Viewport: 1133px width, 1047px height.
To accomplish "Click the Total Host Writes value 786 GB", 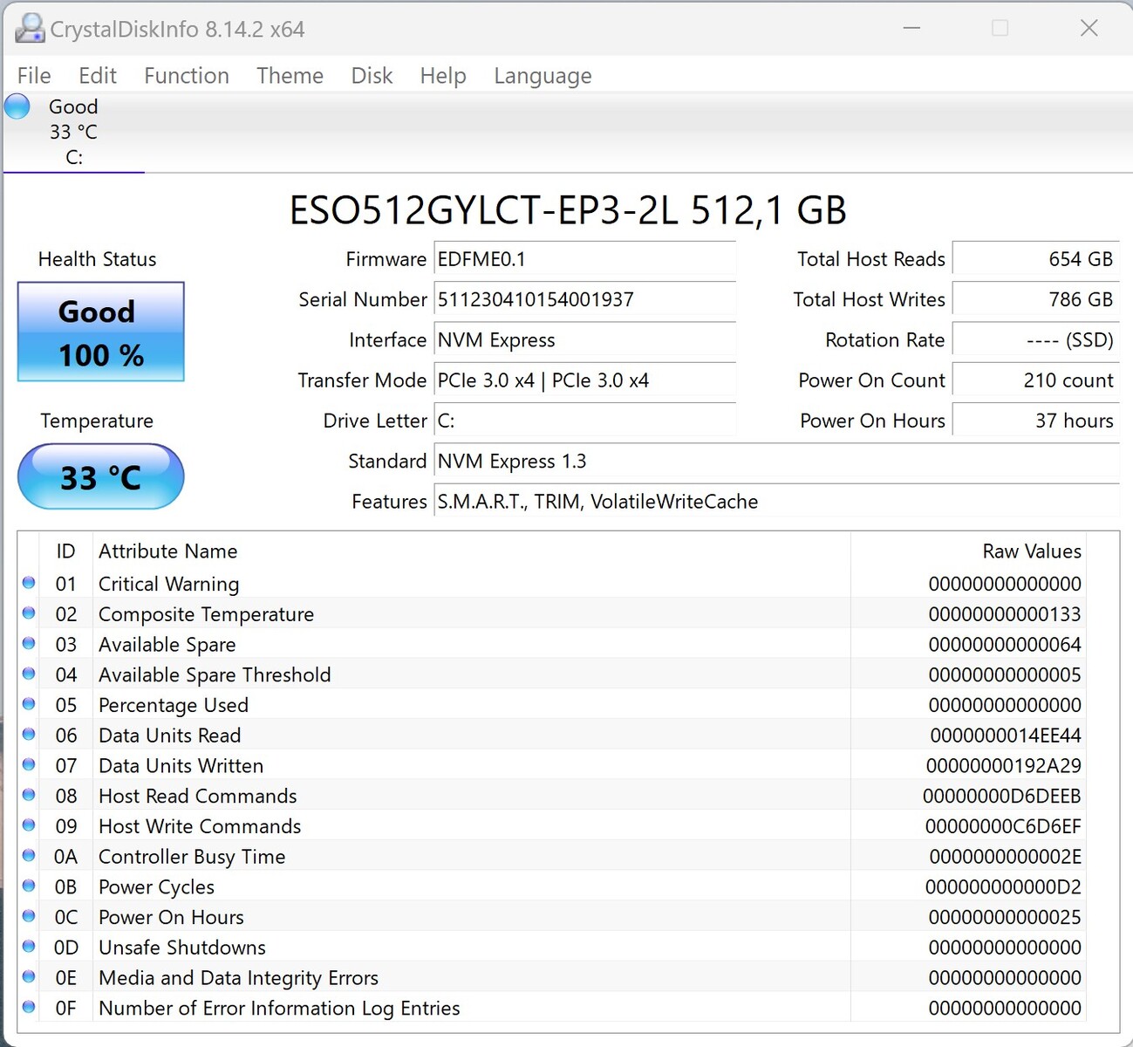I will click(1035, 299).
